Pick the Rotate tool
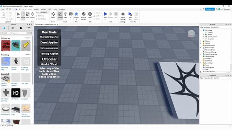The image size is (232, 131). pos(32,15)
